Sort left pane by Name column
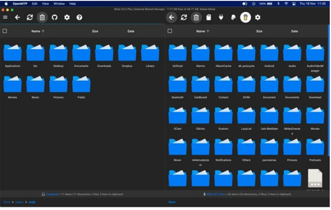The width and height of the screenshot is (331, 210). (36, 31)
